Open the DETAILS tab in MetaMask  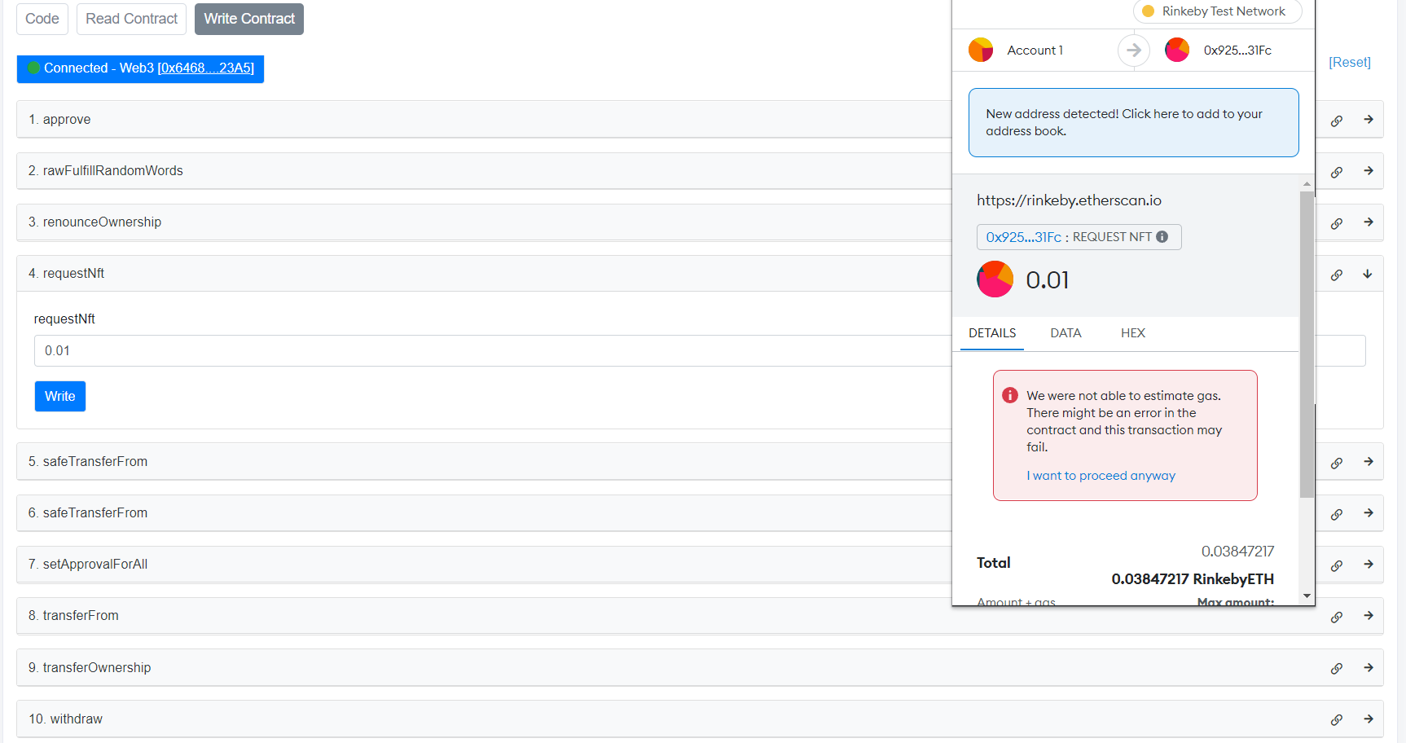click(992, 333)
